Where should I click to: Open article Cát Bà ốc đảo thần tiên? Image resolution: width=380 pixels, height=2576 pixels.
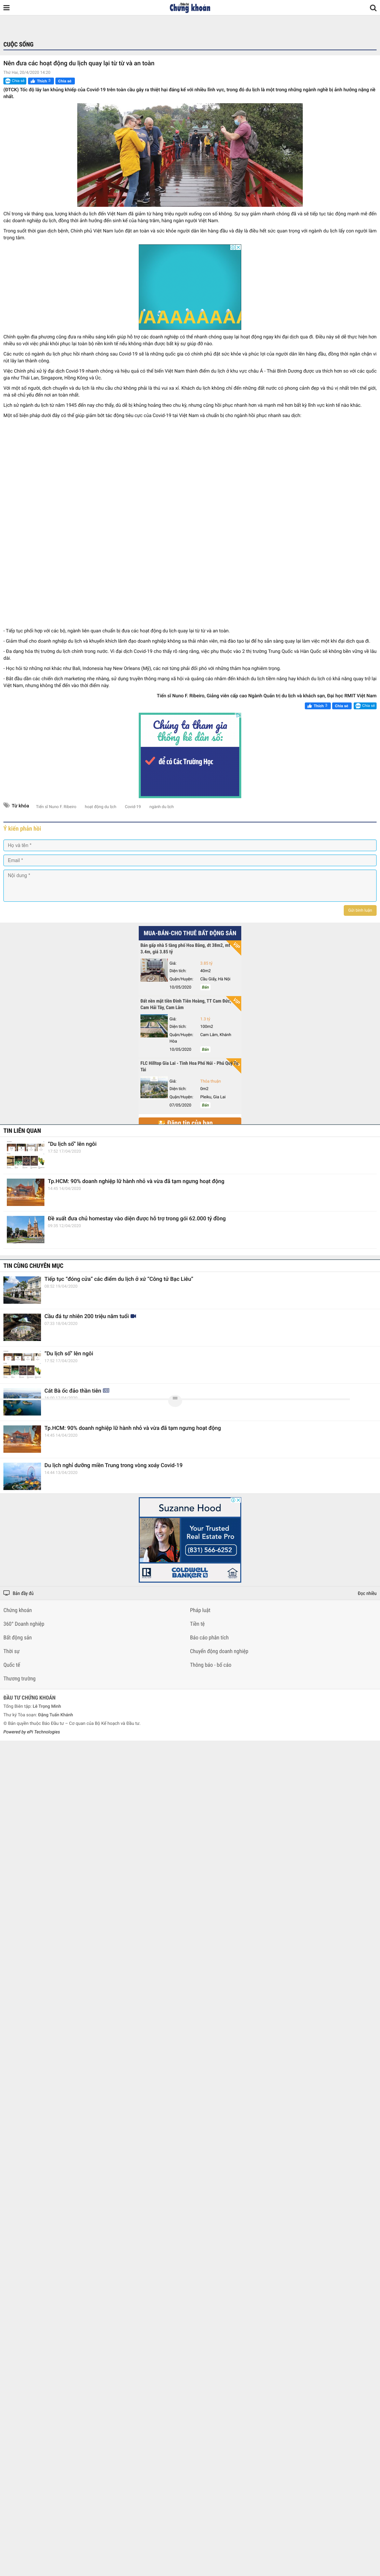click(x=73, y=1391)
